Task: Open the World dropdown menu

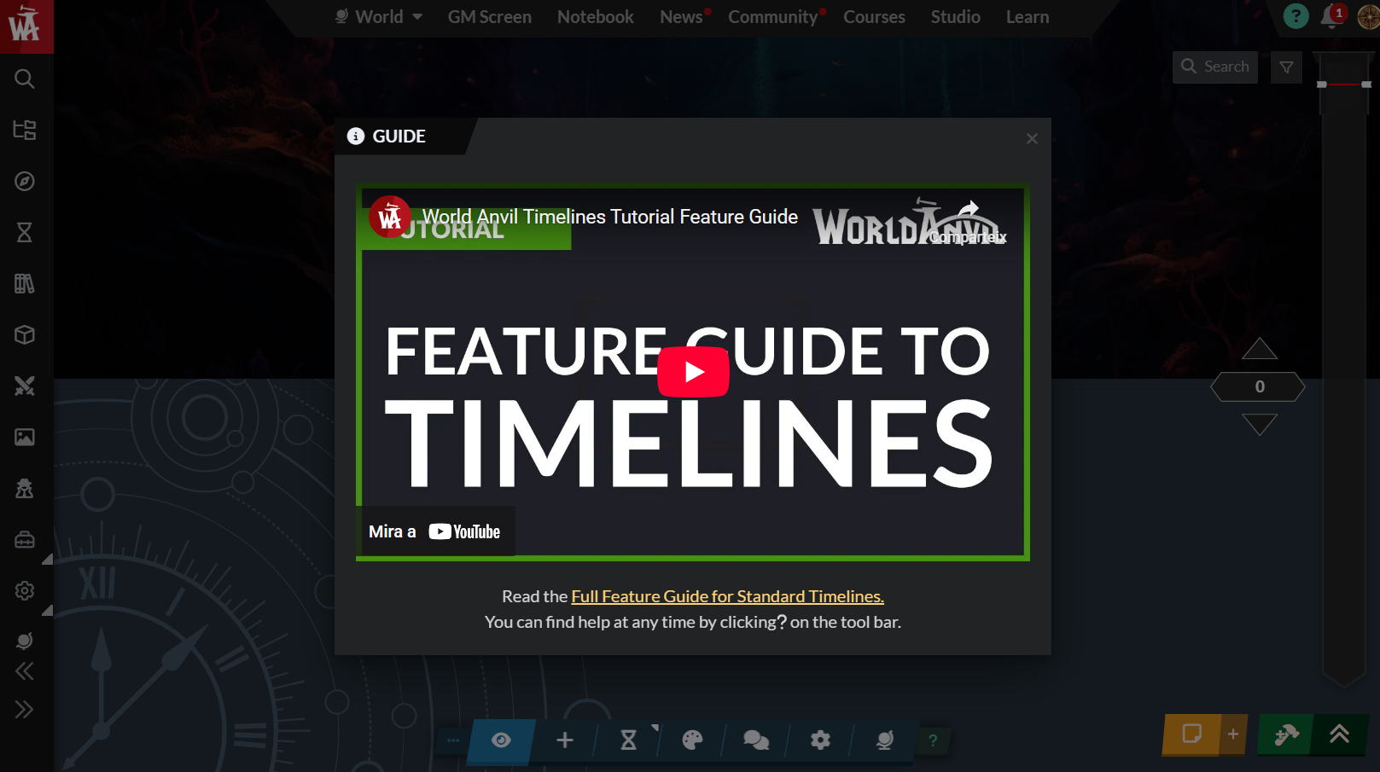Action: tap(379, 17)
